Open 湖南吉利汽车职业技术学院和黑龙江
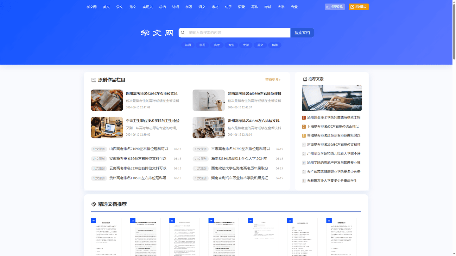The height and width of the screenshot is (256, 456). tap(240, 178)
